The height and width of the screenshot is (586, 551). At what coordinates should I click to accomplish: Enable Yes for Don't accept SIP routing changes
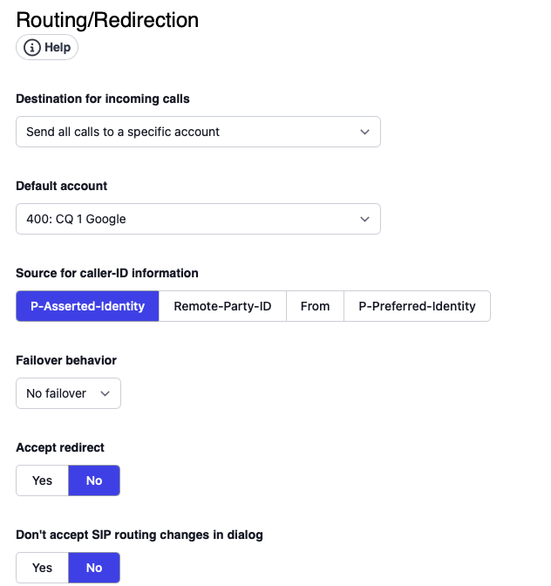click(x=42, y=568)
